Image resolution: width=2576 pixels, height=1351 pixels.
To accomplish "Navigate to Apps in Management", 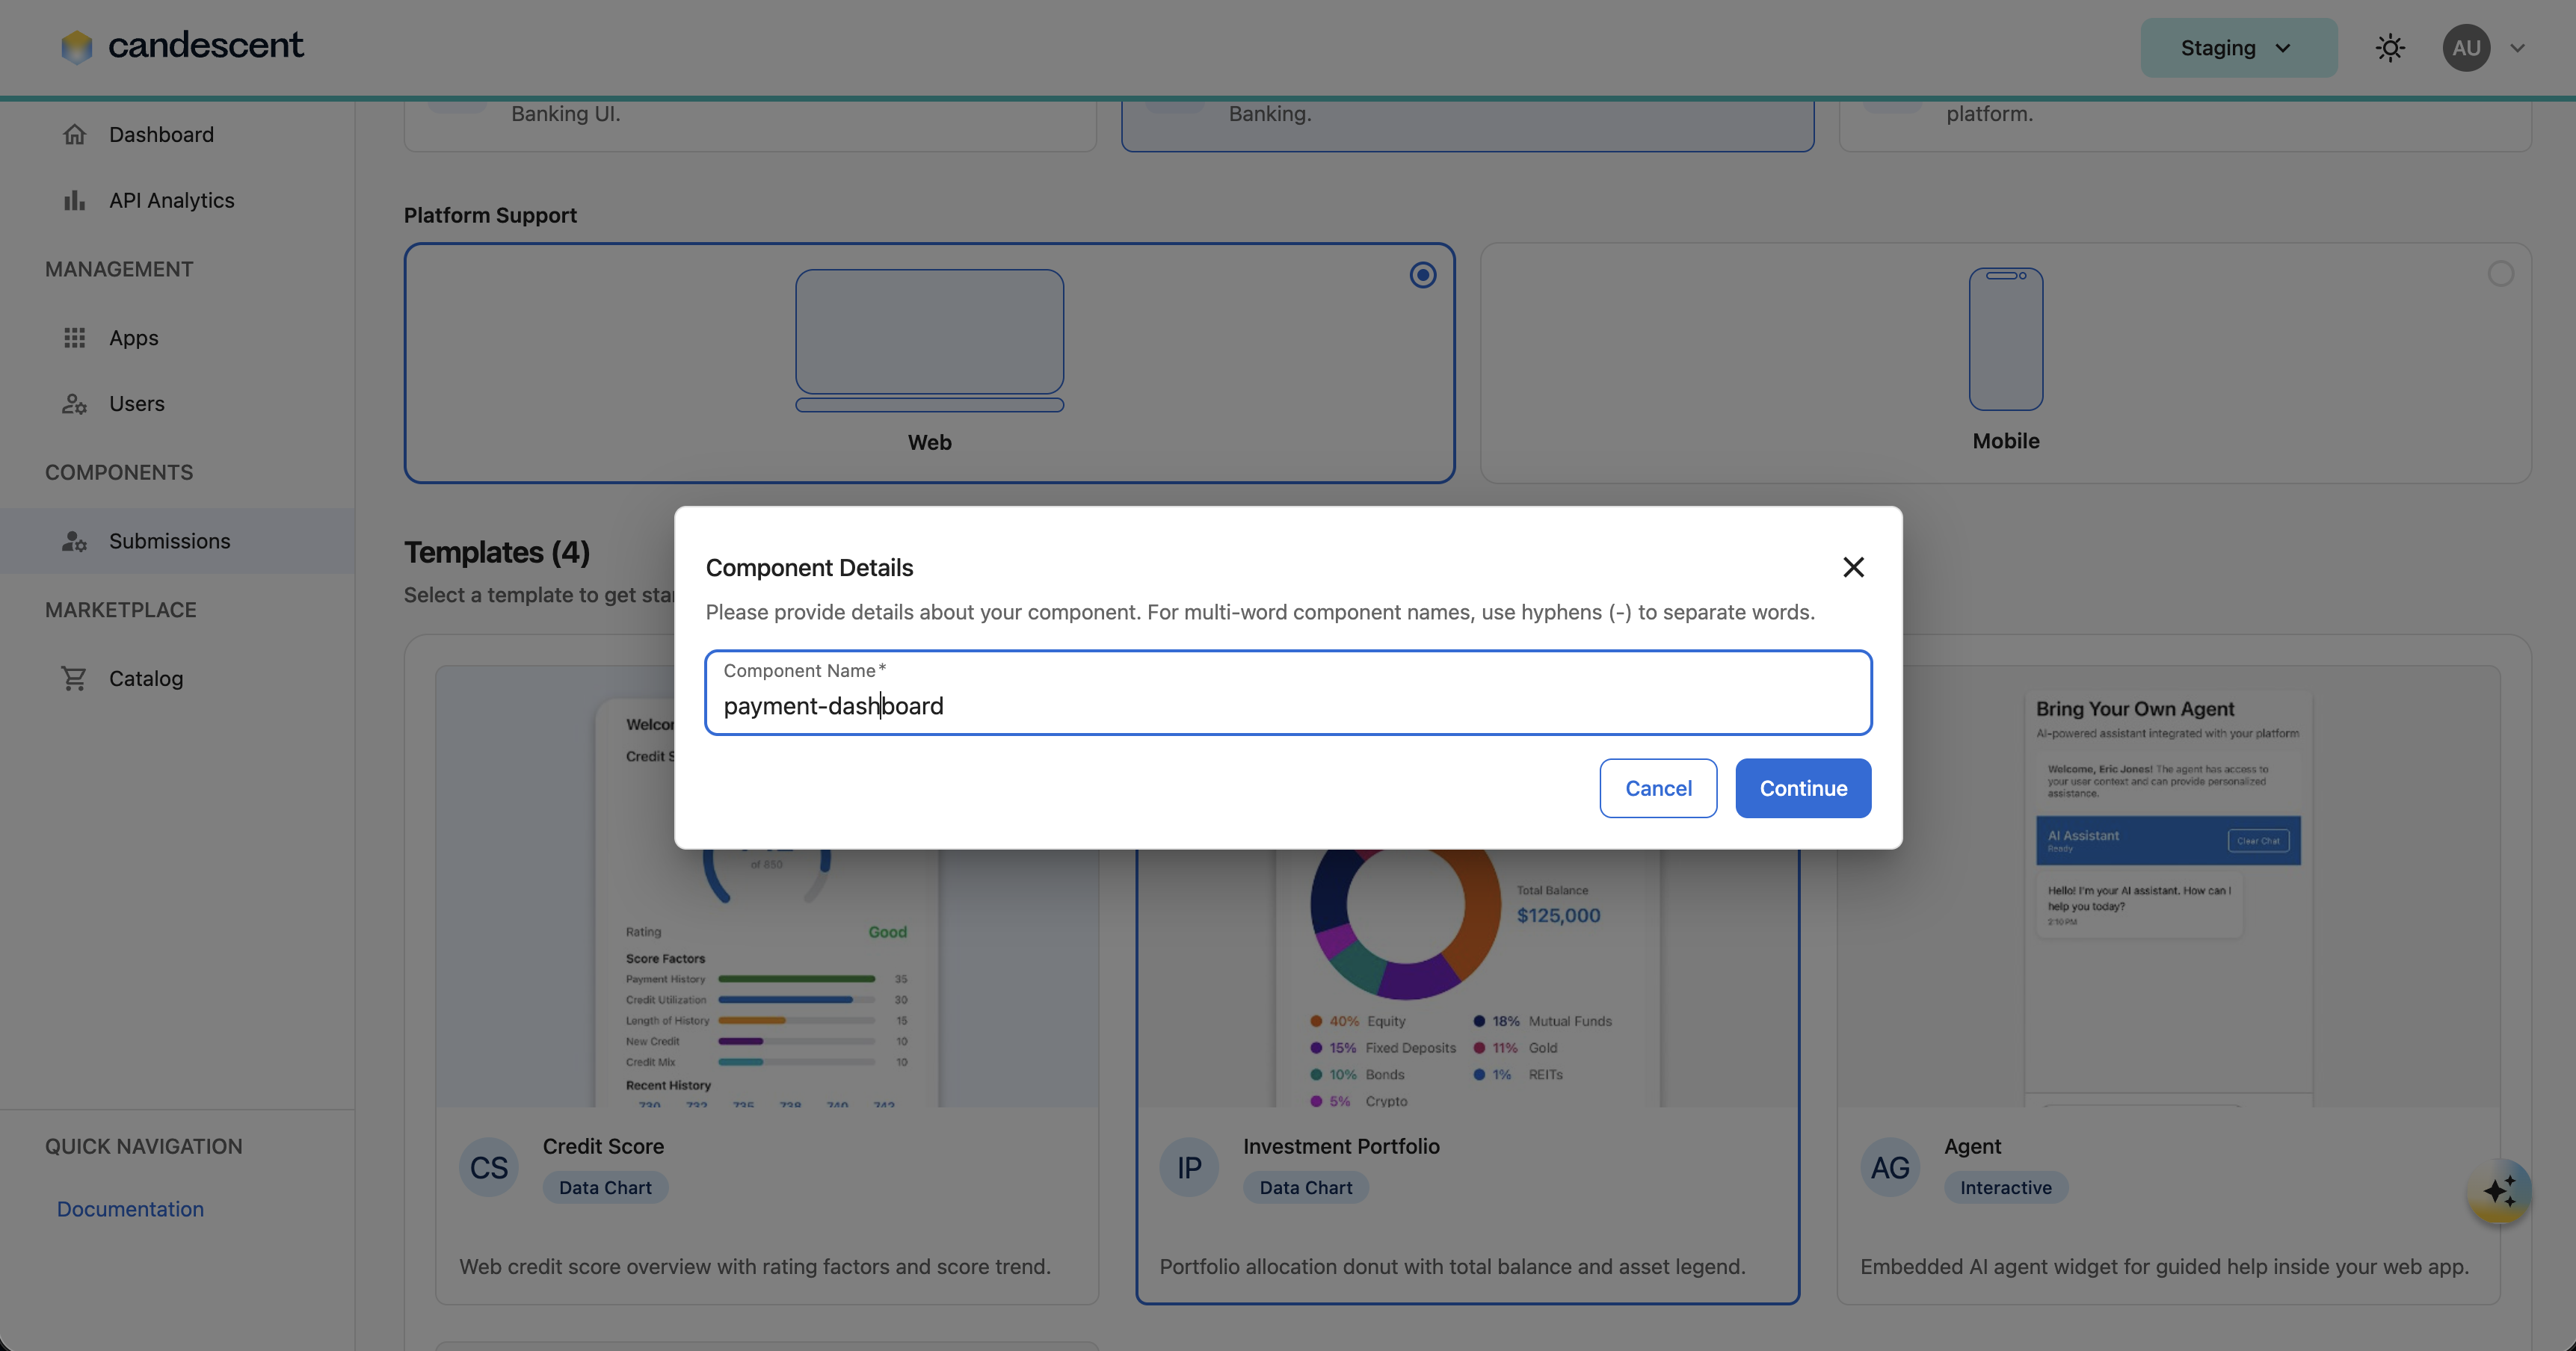I will (177, 338).
